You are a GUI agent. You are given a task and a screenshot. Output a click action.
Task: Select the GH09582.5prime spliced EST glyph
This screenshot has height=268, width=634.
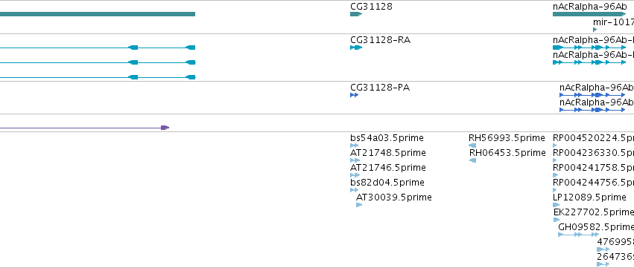(x=579, y=235)
